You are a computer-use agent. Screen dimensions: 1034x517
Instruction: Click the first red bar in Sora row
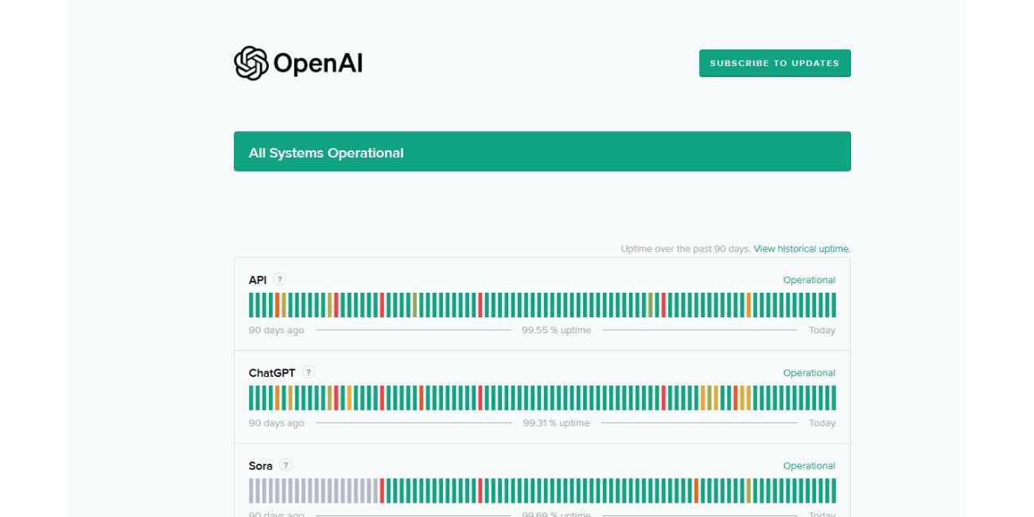click(x=382, y=491)
